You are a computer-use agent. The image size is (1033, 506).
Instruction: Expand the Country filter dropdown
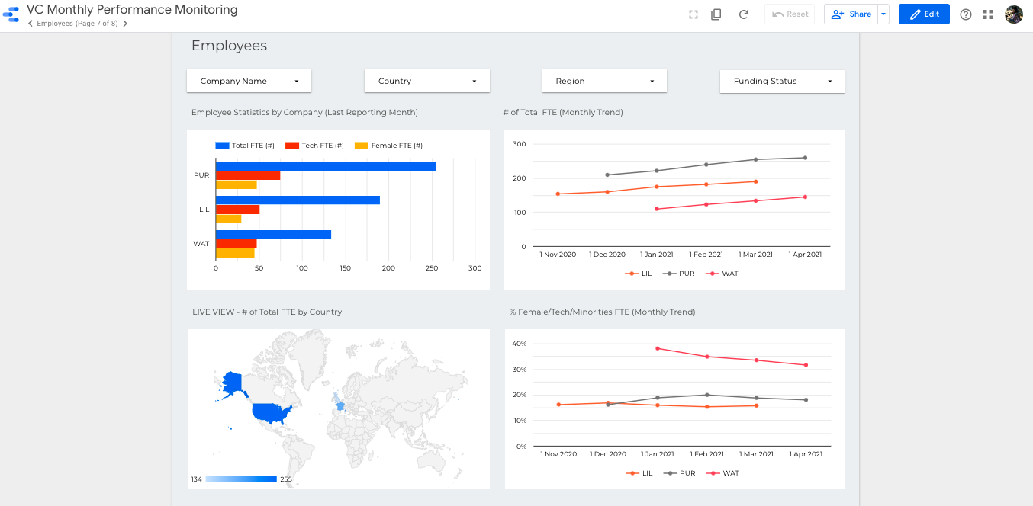[x=426, y=82]
